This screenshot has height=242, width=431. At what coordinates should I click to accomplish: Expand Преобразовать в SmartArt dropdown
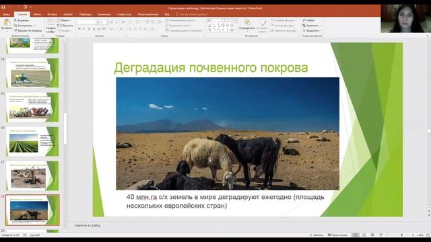(185, 31)
